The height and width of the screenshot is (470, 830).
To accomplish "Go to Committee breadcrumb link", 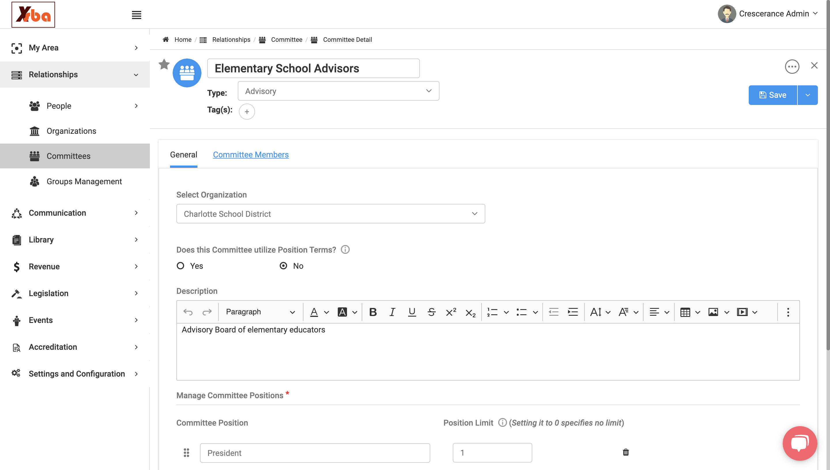I will 286,40.
